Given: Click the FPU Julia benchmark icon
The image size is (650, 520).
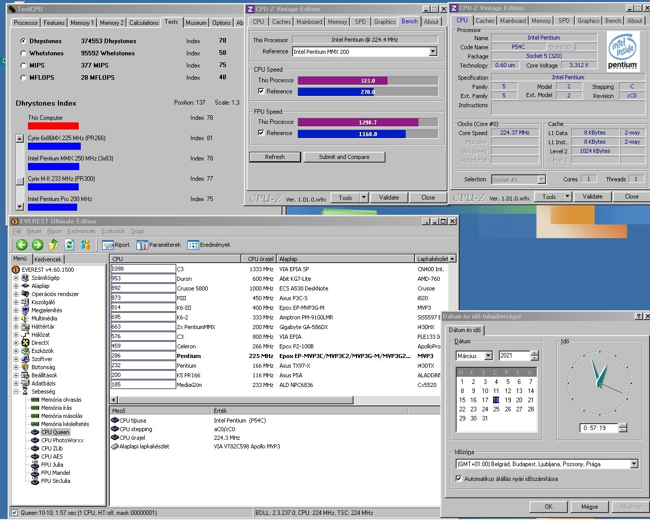Looking at the screenshot, I should point(35,465).
